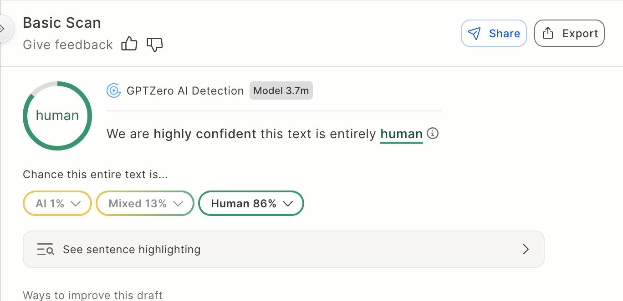Click the sentence highlighting search-list icon
623x301 pixels.
46,250
